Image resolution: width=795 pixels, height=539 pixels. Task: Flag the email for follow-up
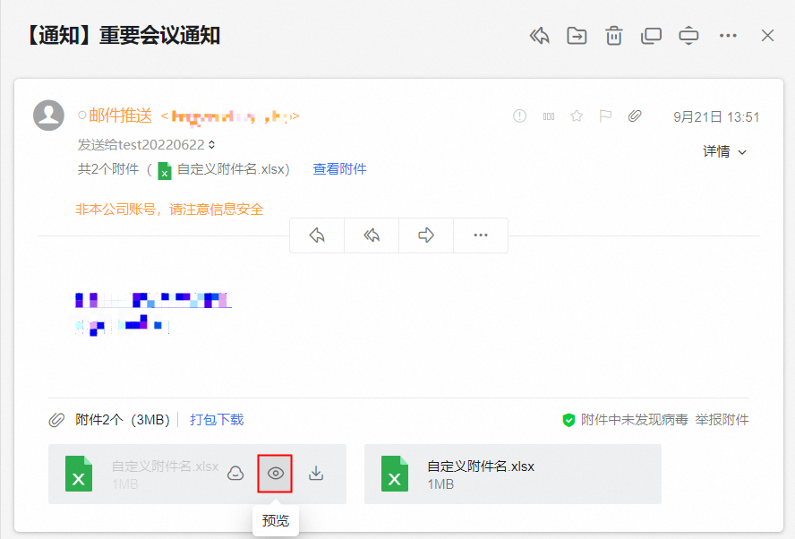tap(605, 115)
